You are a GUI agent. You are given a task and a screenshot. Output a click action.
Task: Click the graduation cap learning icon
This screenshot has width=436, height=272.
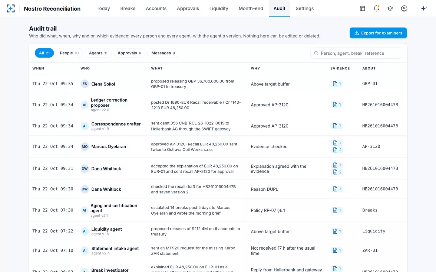point(390,8)
